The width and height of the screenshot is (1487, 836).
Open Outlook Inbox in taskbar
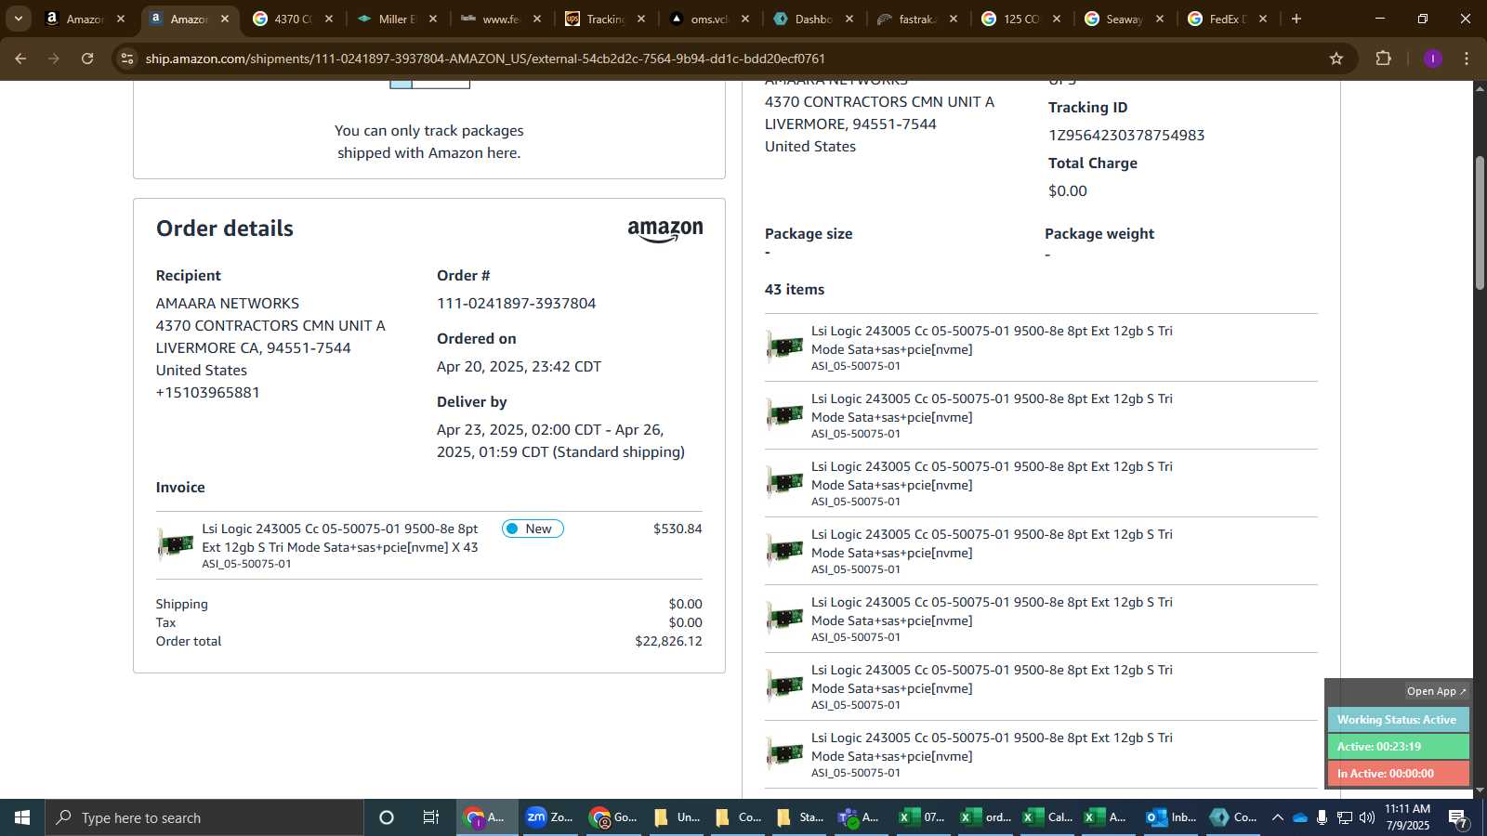click(1171, 817)
